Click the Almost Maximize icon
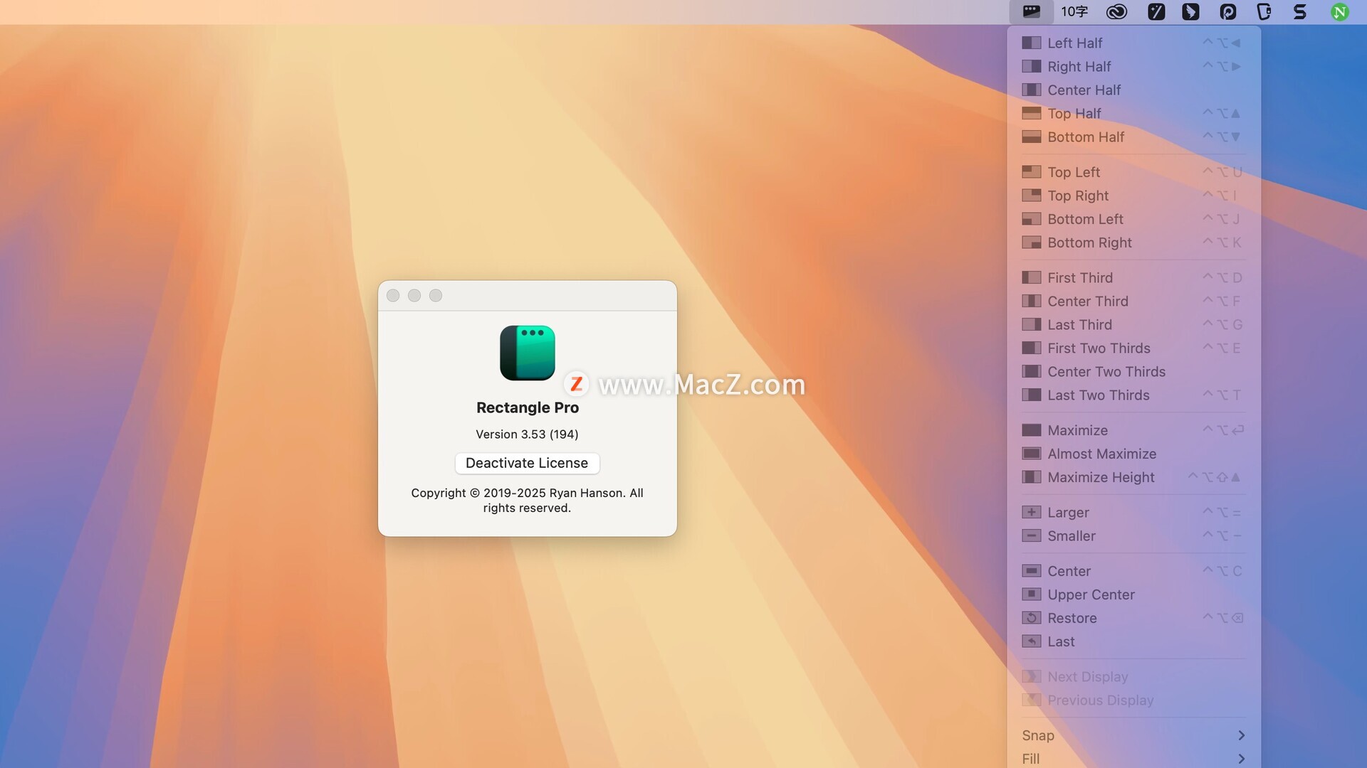The image size is (1367, 768). 1031,453
